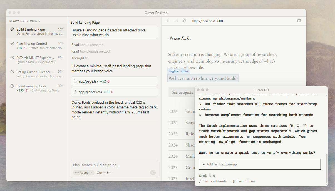Send the prompt with arrow button
Viewport: 335px width, 191px height.
point(153,173)
